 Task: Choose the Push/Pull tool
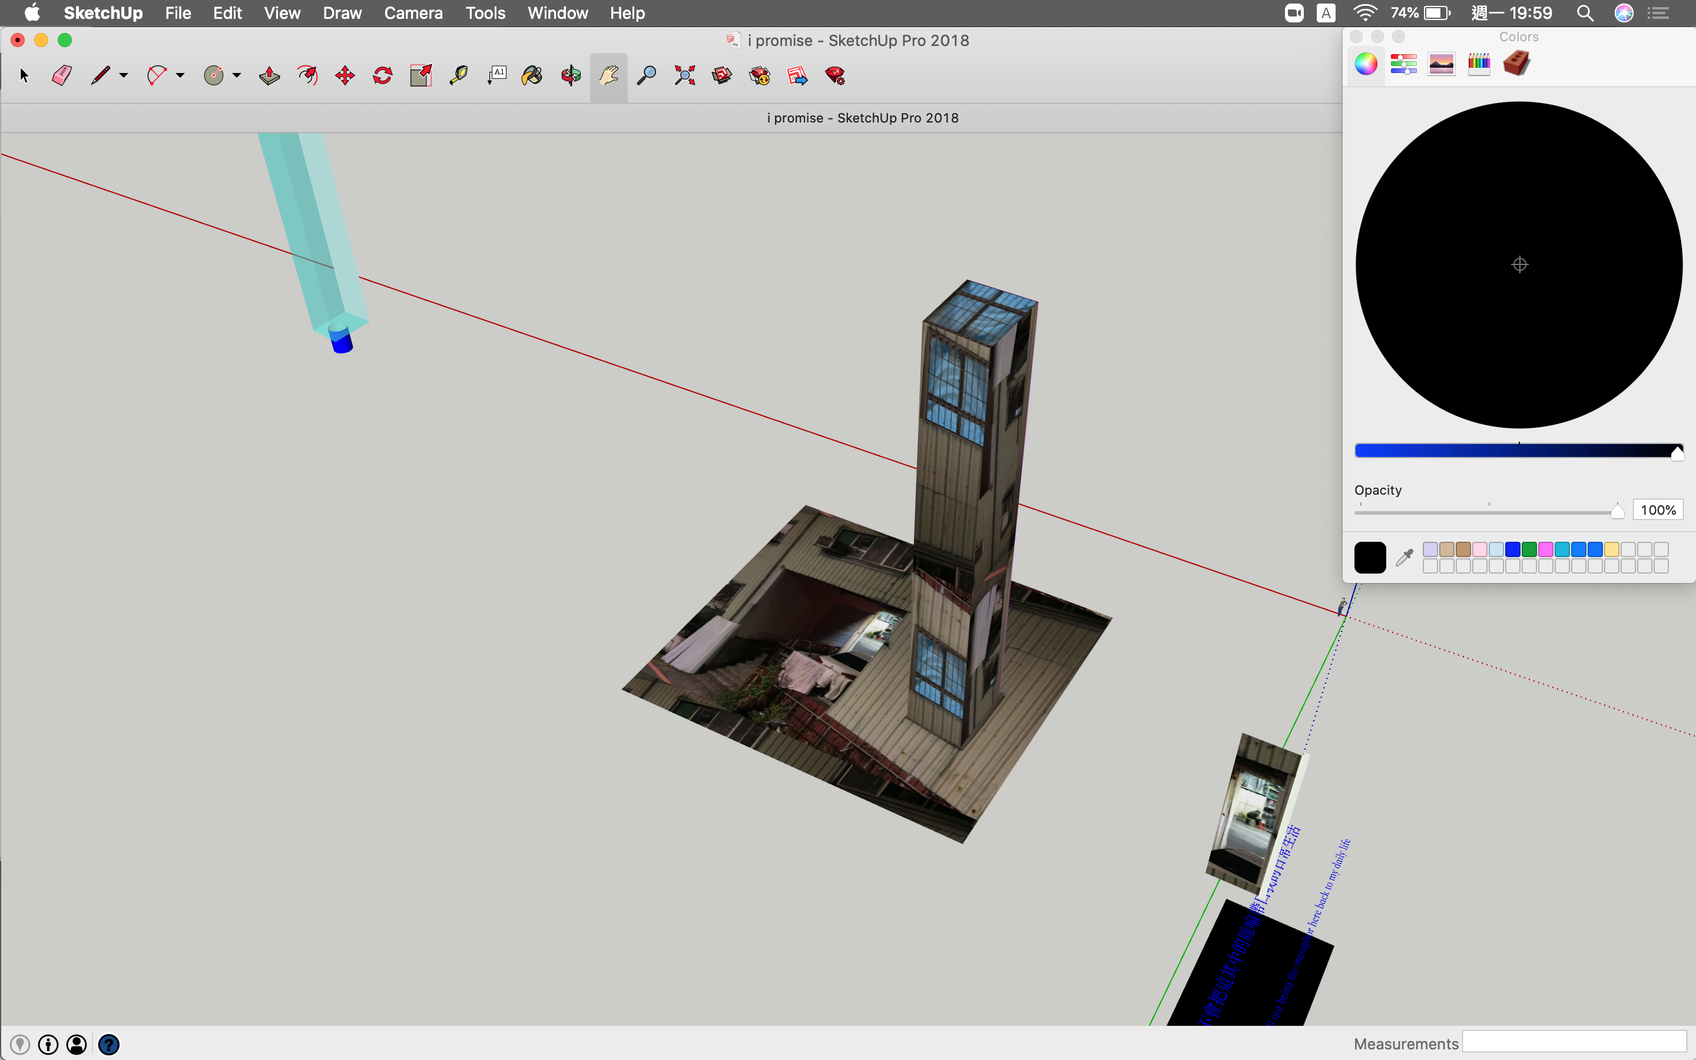coord(269,76)
